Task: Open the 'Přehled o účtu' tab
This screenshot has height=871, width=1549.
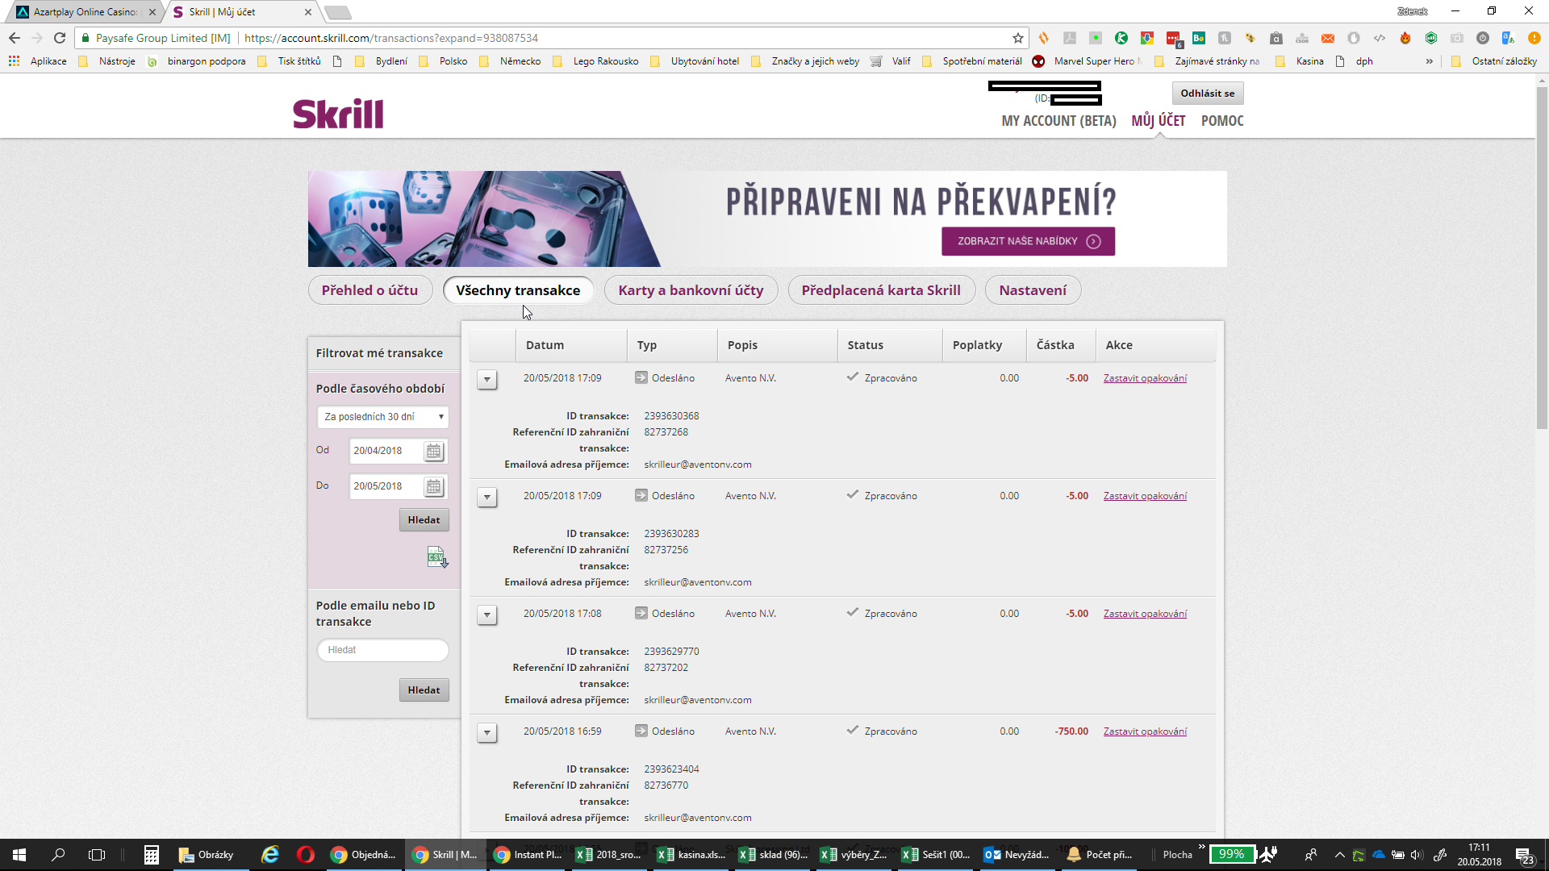Action: pos(370,290)
